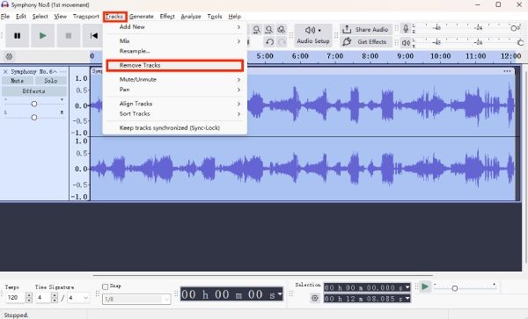Adjust the track pan slider
The image size is (528, 319).
point(34,117)
